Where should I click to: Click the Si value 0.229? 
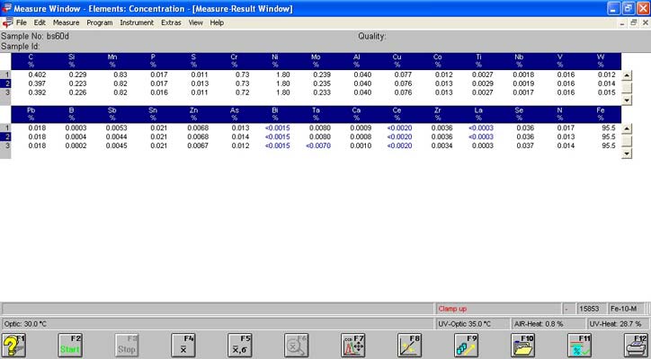pos(77,74)
